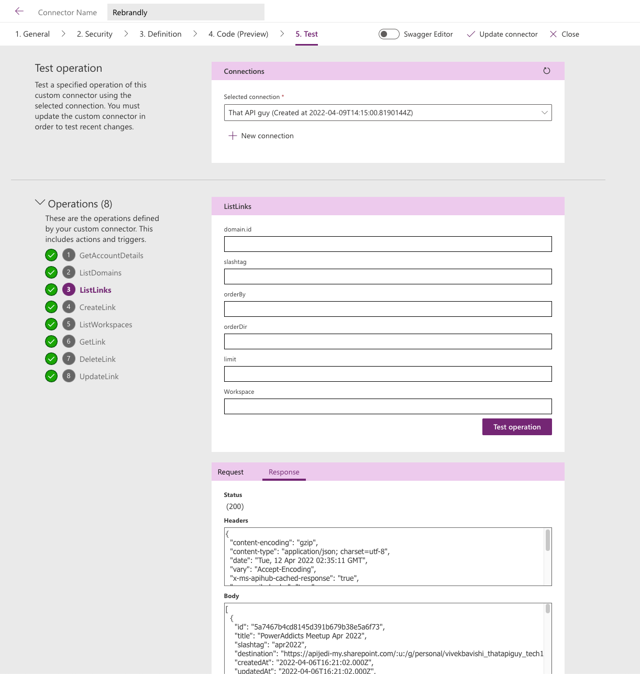This screenshot has width=640, height=674.
Task: Select the 5. Test step
Action: click(307, 34)
